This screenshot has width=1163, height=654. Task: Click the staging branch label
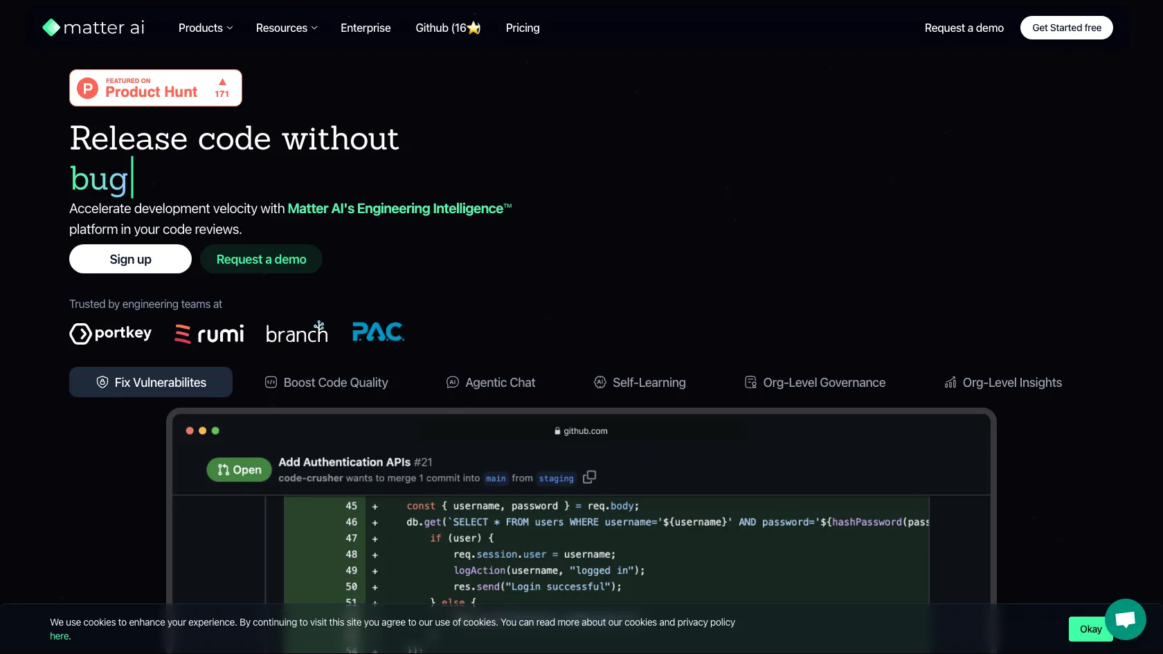pos(556,478)
